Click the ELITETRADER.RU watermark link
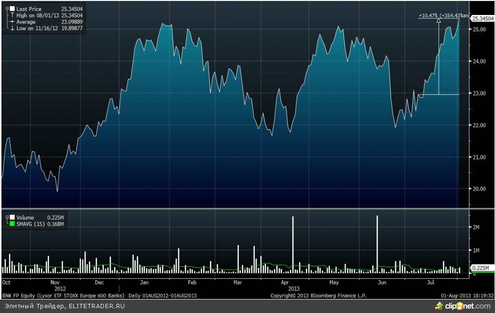This screenshot has width=495, height=313. point(96,306)
